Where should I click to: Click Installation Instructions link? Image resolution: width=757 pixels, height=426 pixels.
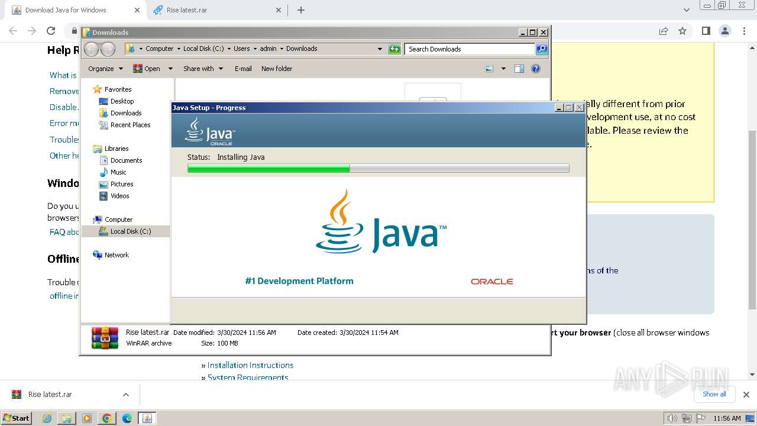click(250, 365)
